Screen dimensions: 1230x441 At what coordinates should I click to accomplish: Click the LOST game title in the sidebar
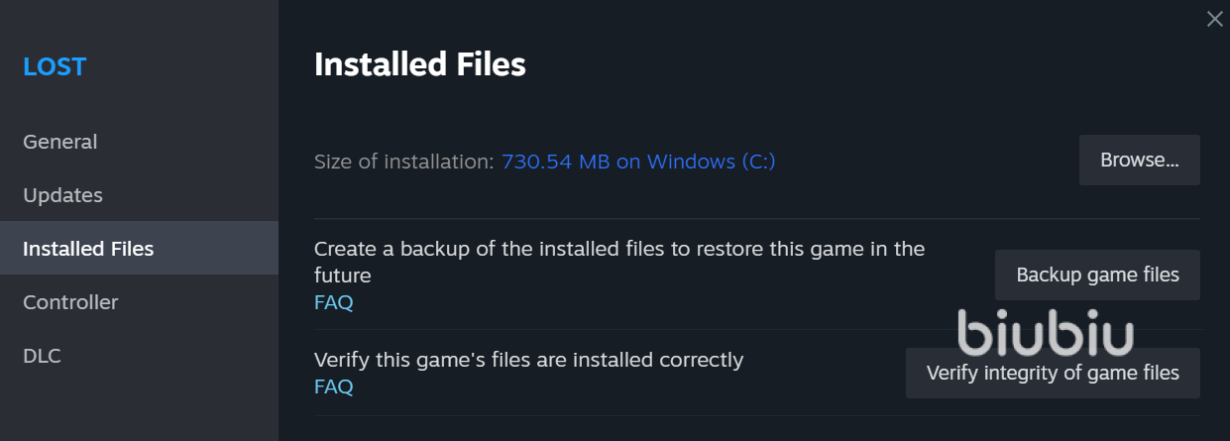pos(55,67)
